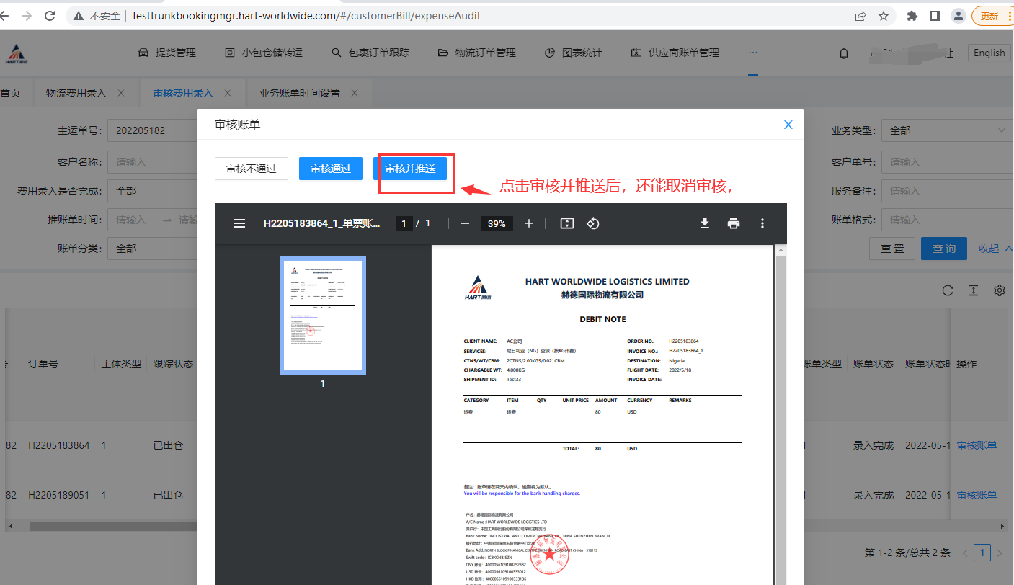Zoom in the PDF with plus icon
This screenshot has height=585, width=1014.
pyautogui.click(x=529, y=224)
